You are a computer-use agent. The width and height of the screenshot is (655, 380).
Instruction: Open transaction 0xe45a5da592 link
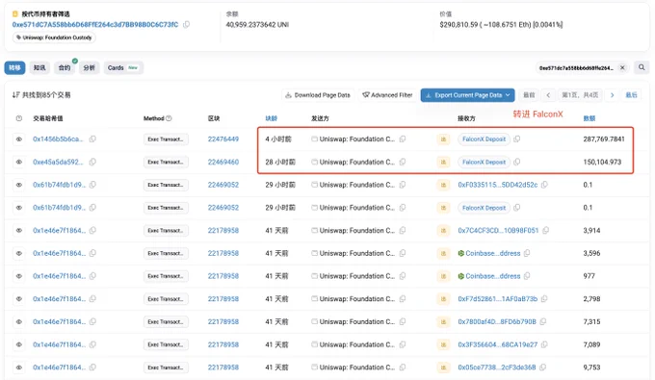click(58, 162)
